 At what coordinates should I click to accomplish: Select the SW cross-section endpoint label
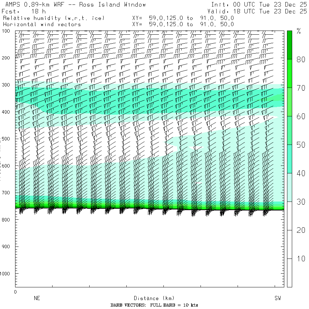(x=277, y=298)
